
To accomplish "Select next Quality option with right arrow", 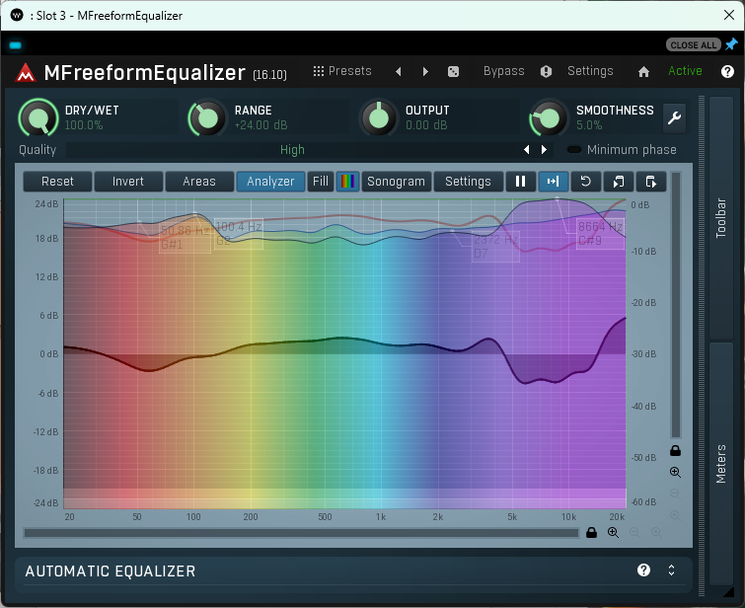I will pos(544,150).
